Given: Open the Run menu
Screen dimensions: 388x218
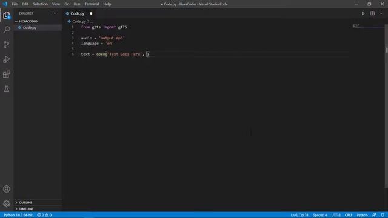Looking at the screenshot, I should 77,4.
